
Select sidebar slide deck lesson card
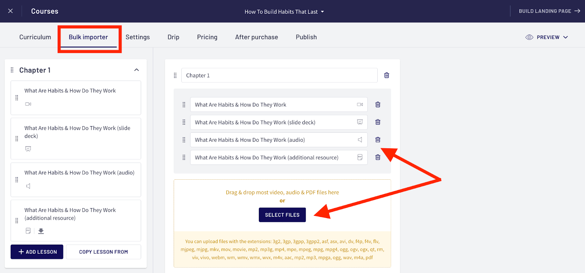coord(76,139)
